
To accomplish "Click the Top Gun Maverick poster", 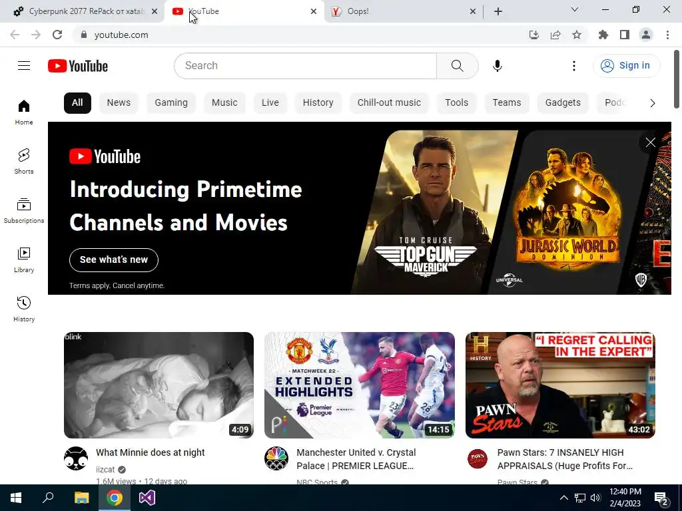I will (433, 212).
